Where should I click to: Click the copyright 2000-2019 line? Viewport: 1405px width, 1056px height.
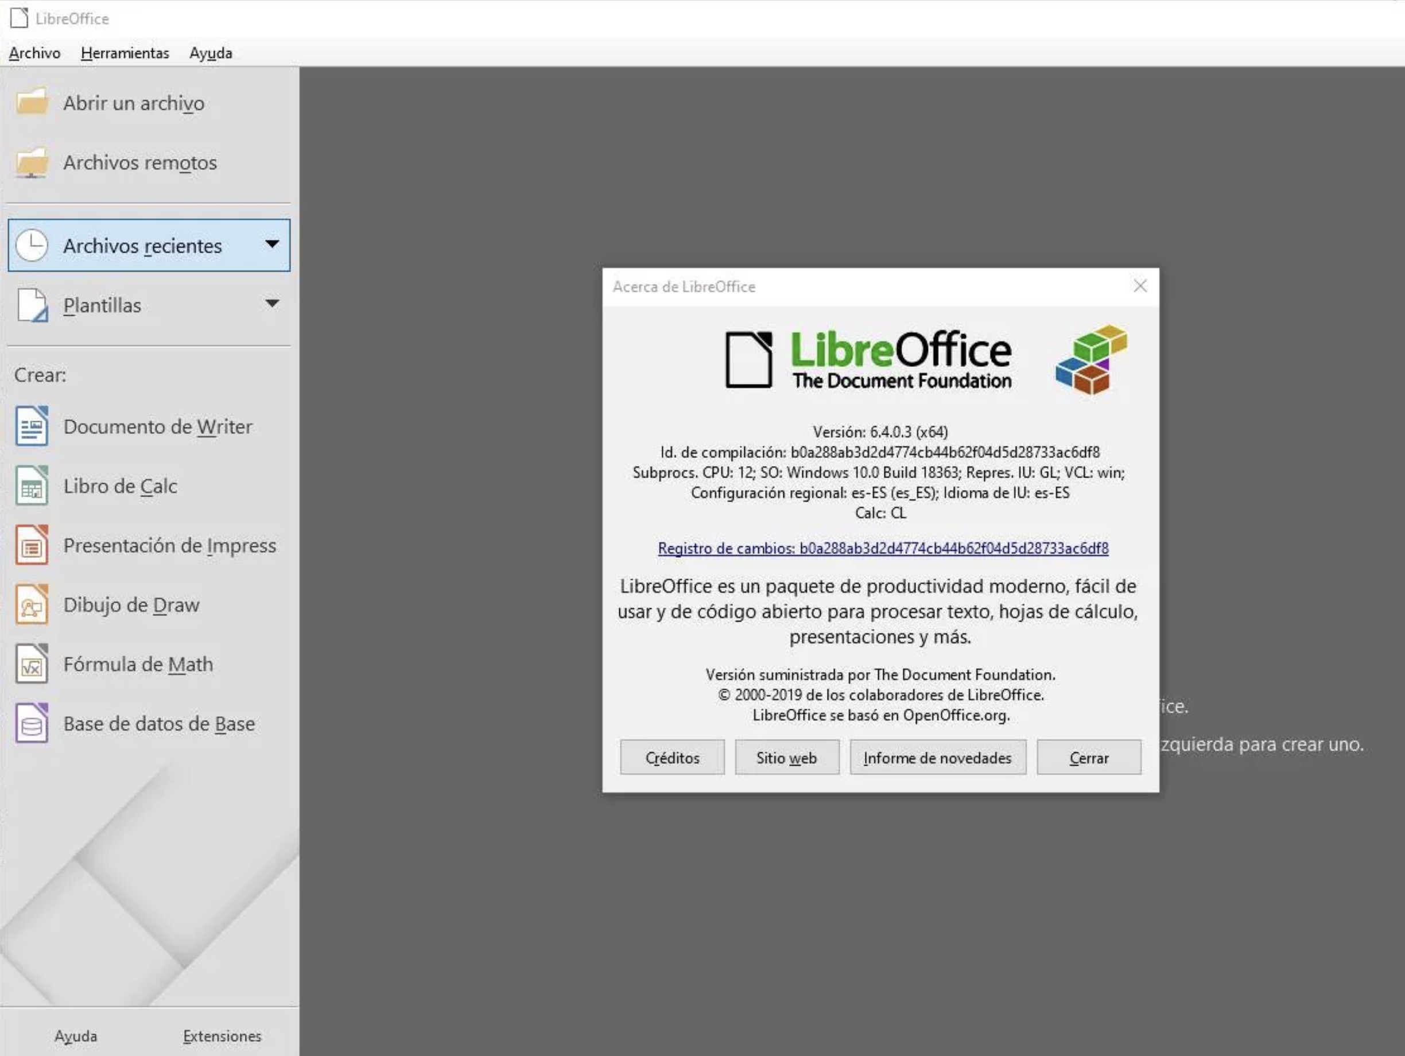tap(880, 694)
